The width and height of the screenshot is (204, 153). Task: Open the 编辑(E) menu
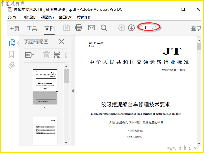tap(30, 17)
